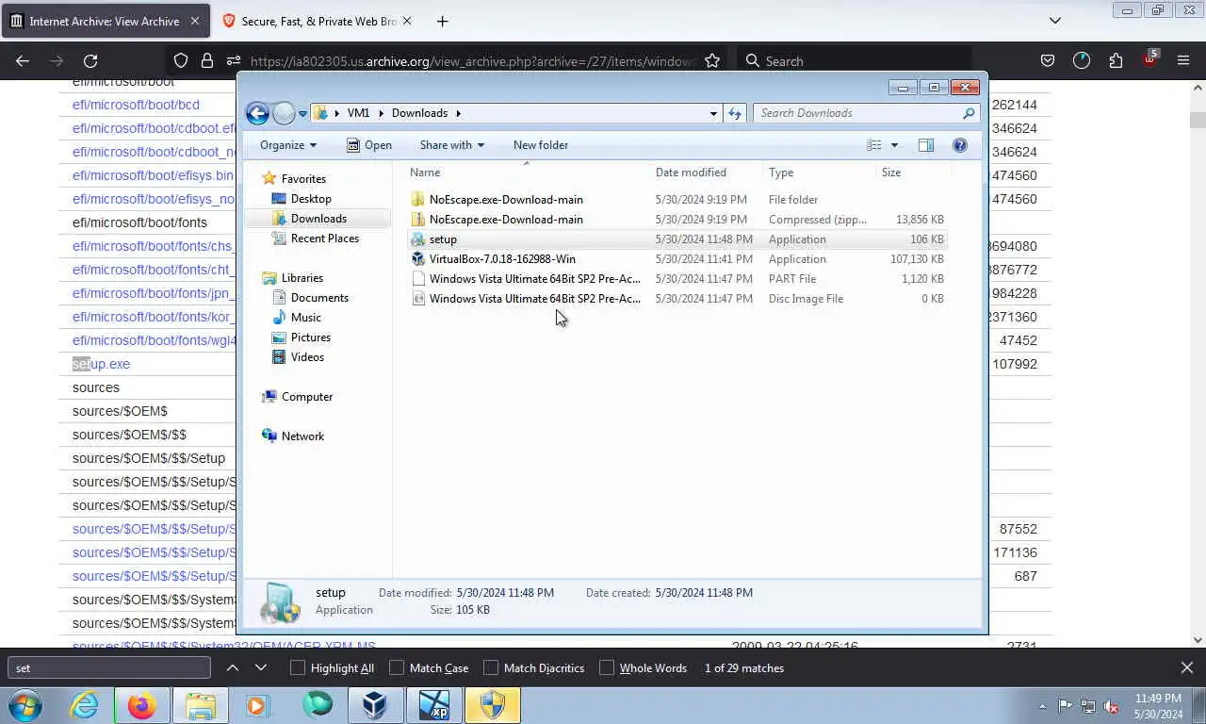1206x724 pixels.
Task: Open the view options dropdown arrow
Action: pos(894,145)
